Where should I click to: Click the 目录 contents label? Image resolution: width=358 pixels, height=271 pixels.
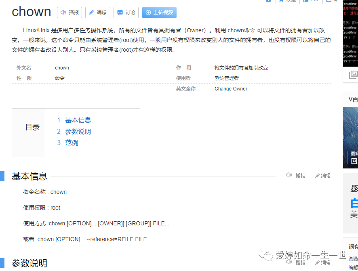coord(33,127)
